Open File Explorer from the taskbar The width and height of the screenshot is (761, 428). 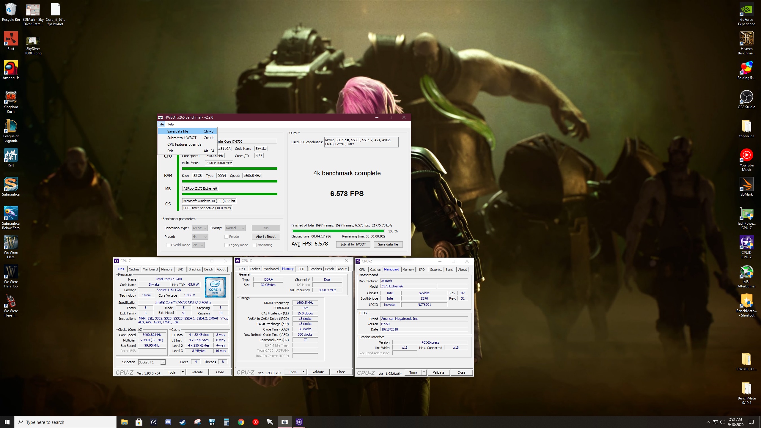pyautogui.click(x=124, y=422)
